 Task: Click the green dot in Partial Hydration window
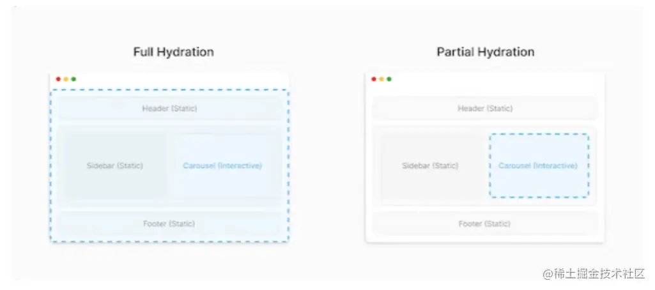click(x=389, y=79)
